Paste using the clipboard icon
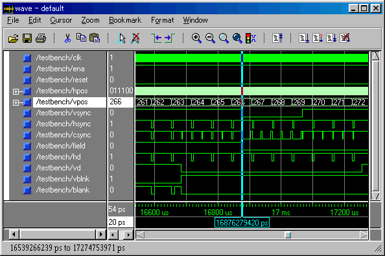385x256 pixels. (95, 38)
